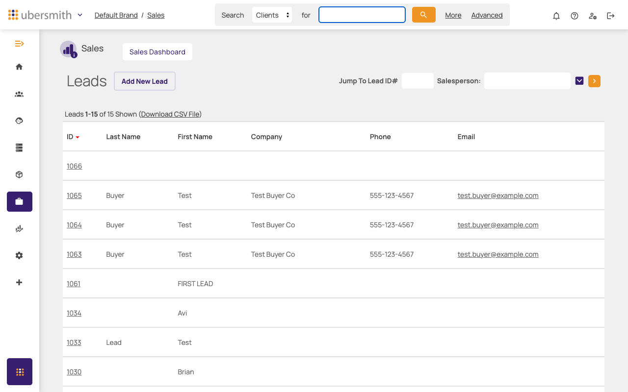Click phone 555-123-4567 in row 1064
628x392 pixels.
tap(392, 225)
